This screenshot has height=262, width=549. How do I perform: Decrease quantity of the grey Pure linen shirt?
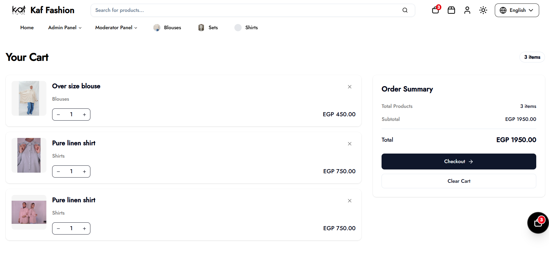59,171
